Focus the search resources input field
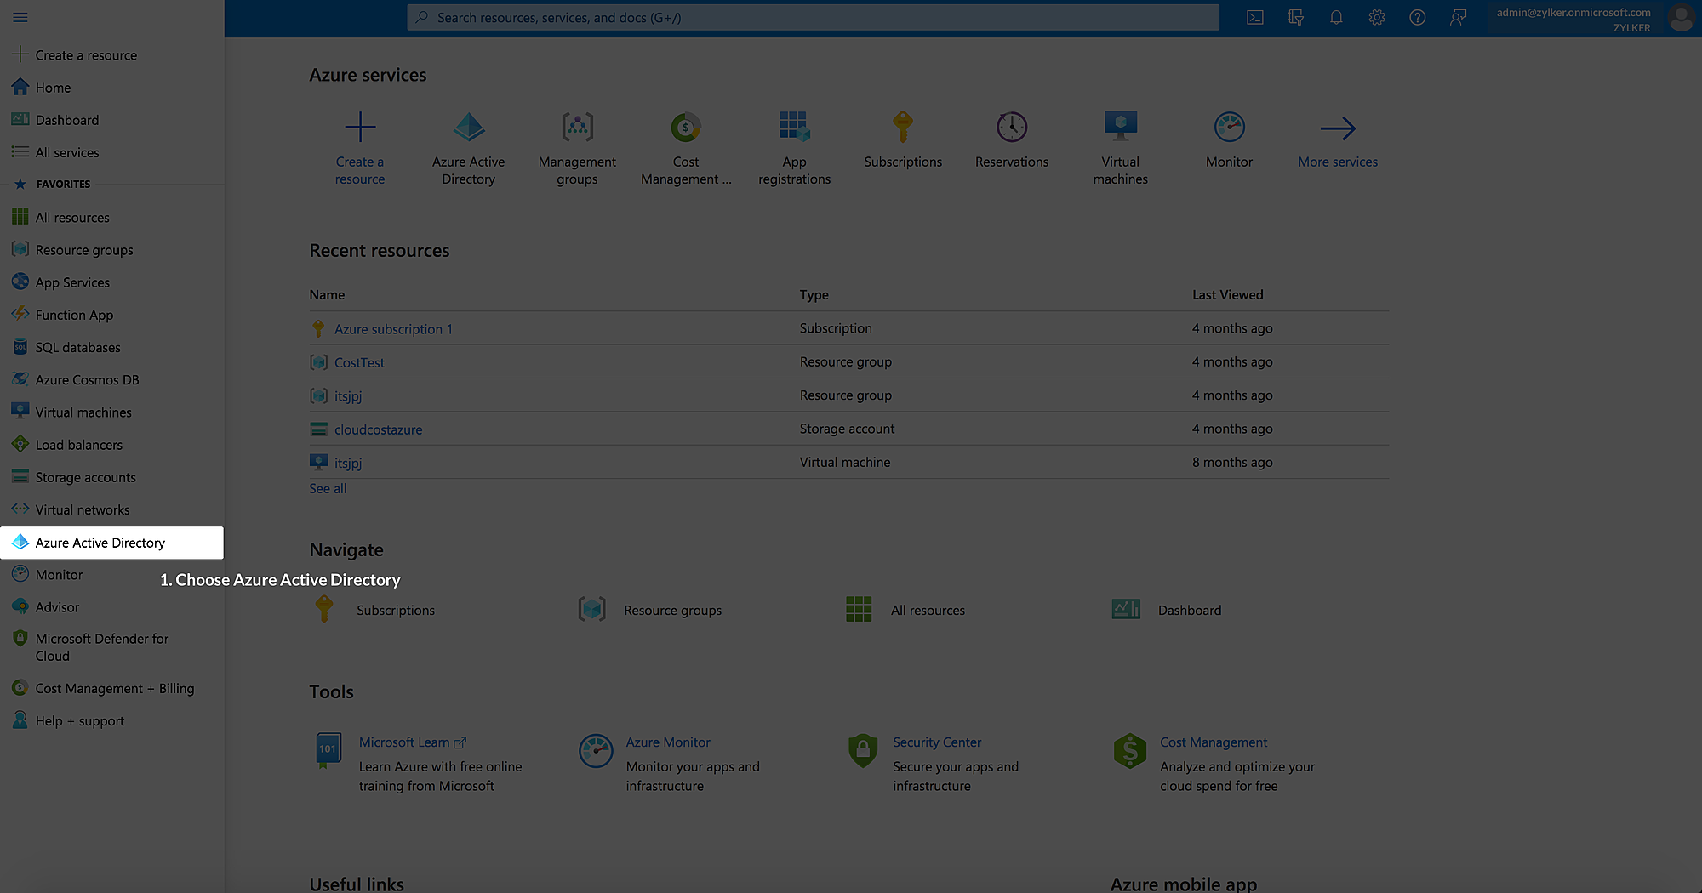1702x893 pixels. (x=813, y=18)
